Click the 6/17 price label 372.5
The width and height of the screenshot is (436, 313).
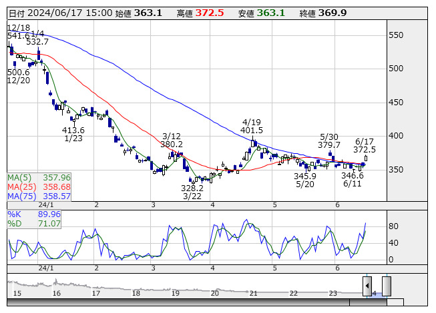(365, 150)
